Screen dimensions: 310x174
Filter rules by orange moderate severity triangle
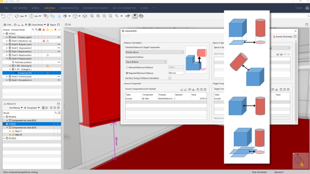coord(48,29)
